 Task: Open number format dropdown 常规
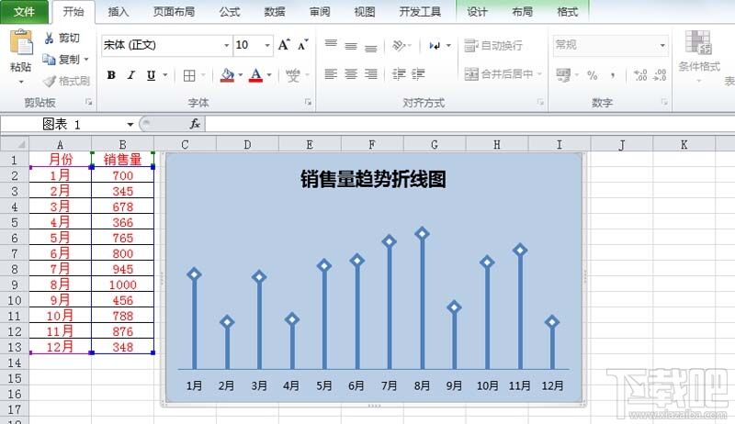[662, 45]
